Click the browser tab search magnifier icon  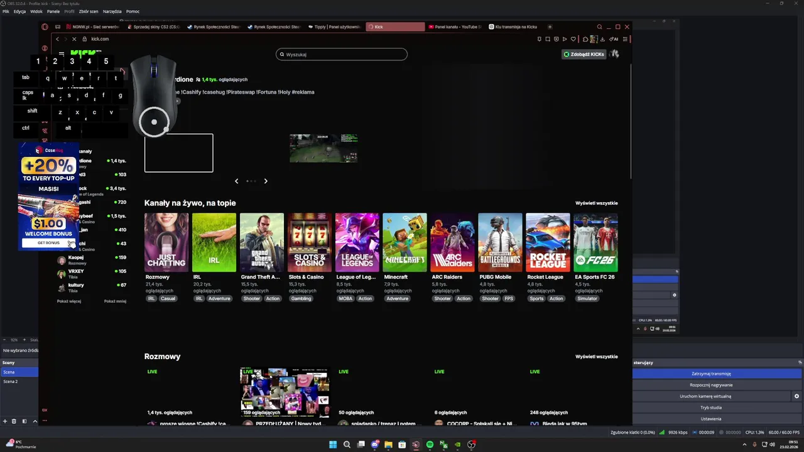599,27
